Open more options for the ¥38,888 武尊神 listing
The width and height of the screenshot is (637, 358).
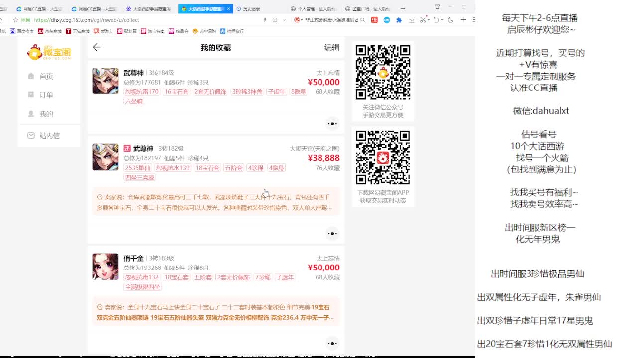coord(332,233)
